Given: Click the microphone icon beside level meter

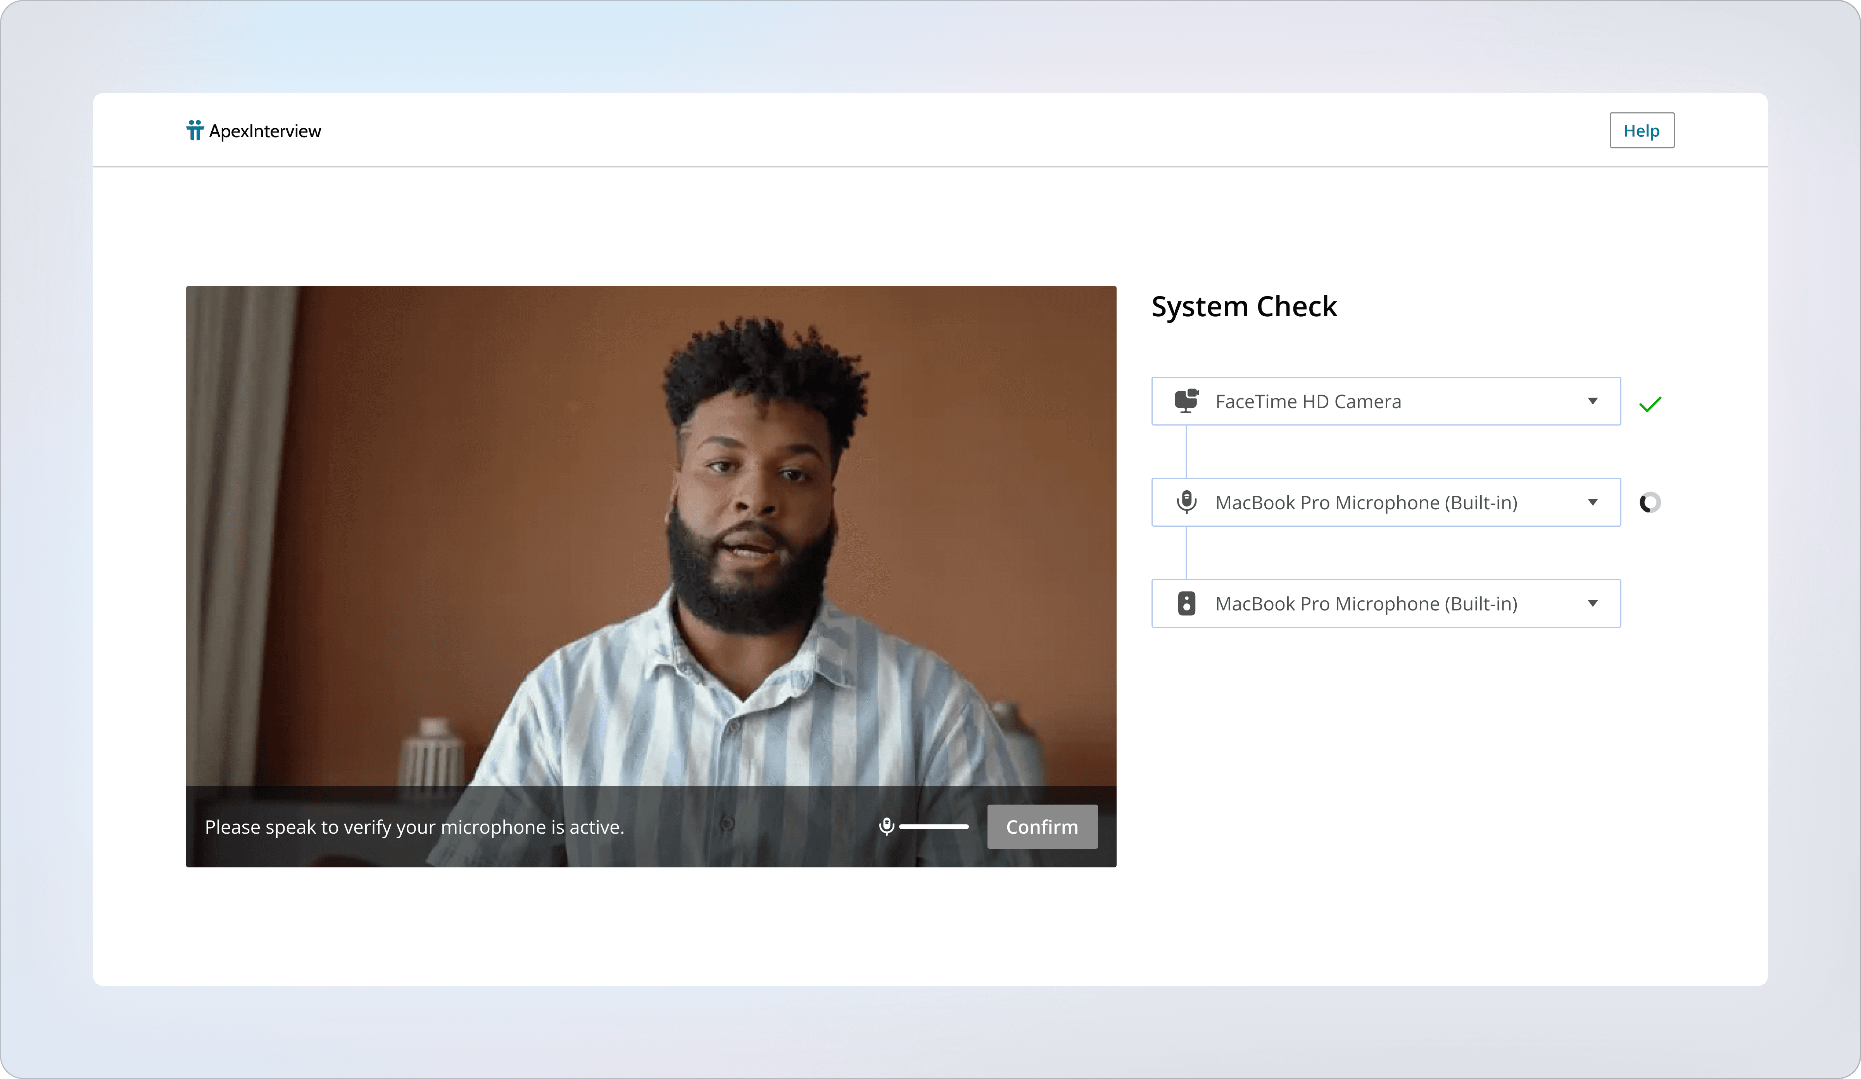Looking at the screenshot, I should pos(886,827).
